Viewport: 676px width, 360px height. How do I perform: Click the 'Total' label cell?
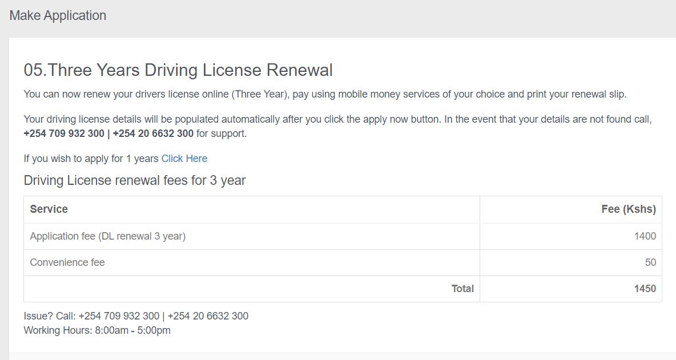pyautogui.click(x=462, y=289)
